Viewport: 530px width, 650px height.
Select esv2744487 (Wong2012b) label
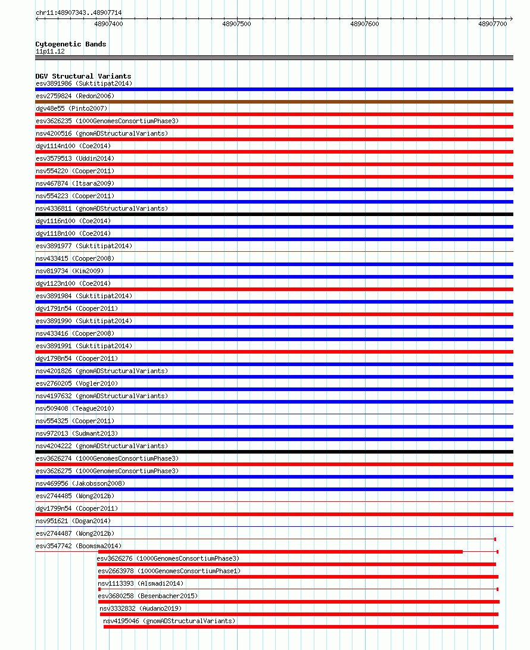[75, 533]
